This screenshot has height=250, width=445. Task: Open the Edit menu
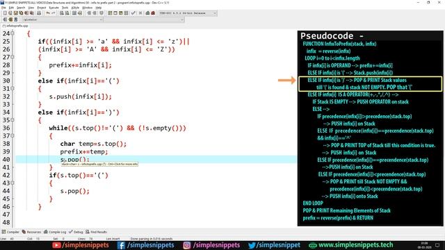tap(11, 8)
